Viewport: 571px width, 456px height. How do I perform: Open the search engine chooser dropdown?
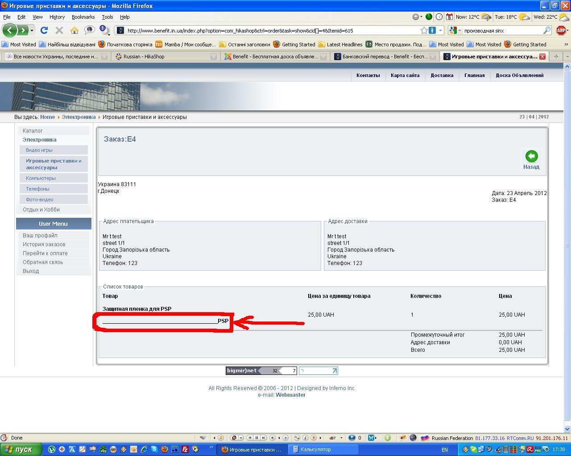[x=459, y=30]
